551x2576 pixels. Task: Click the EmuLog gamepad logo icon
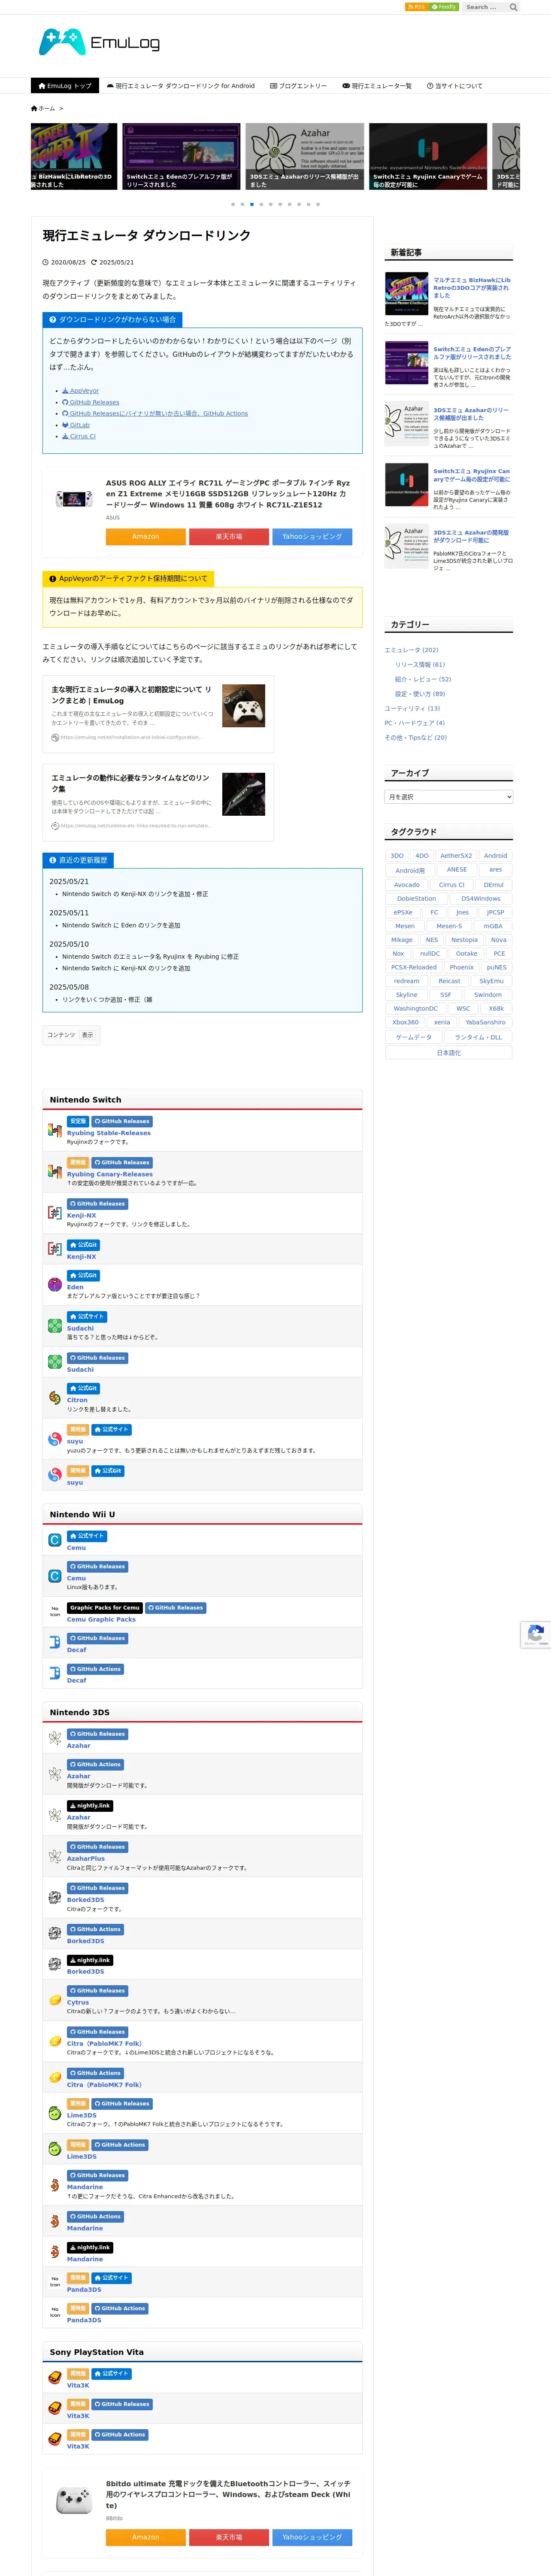pyautogui.click(x=62, y=42)
